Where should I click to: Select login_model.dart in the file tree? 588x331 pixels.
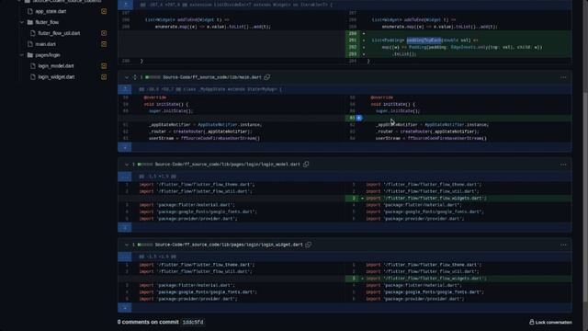56,65
